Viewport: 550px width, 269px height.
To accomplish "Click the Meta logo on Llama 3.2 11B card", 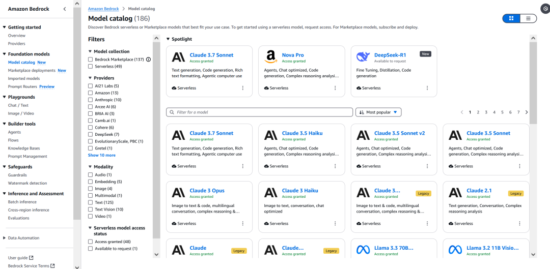I will tap(455, 250).
